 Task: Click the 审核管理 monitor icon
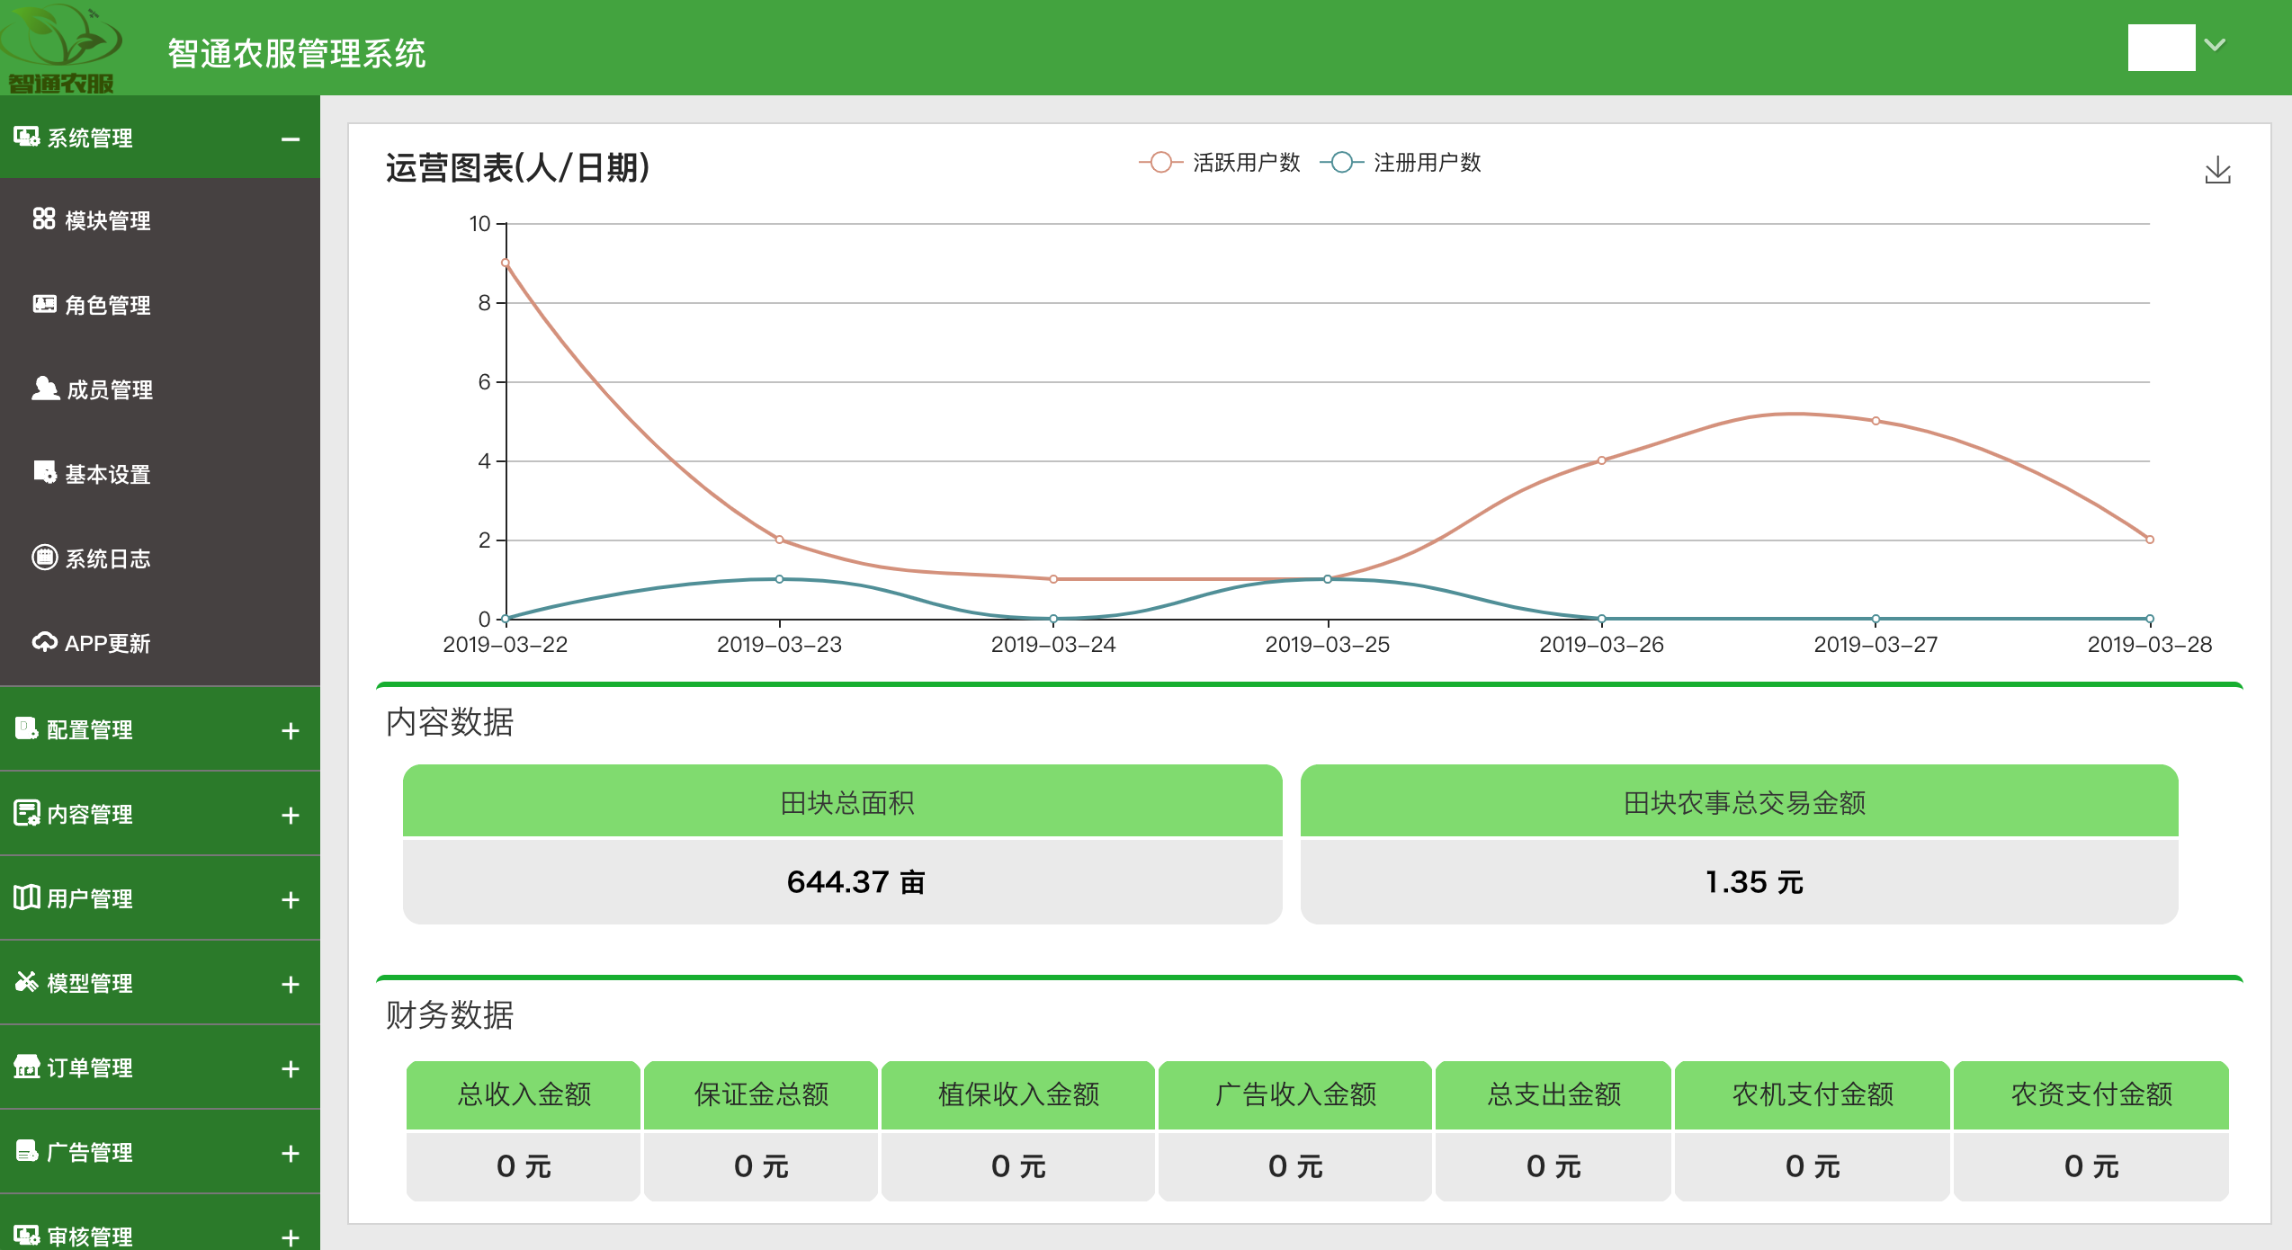26,1235
